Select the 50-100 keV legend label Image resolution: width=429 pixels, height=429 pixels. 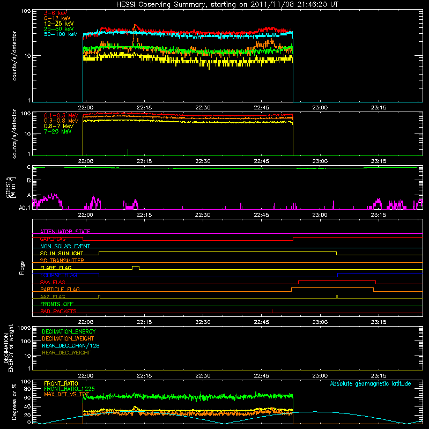(61, 34)
